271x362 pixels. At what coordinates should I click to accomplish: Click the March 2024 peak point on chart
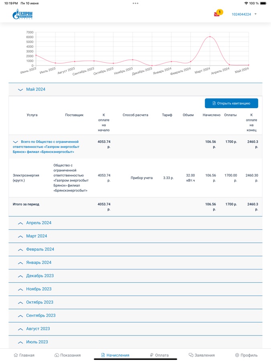[x=210, y=37]
